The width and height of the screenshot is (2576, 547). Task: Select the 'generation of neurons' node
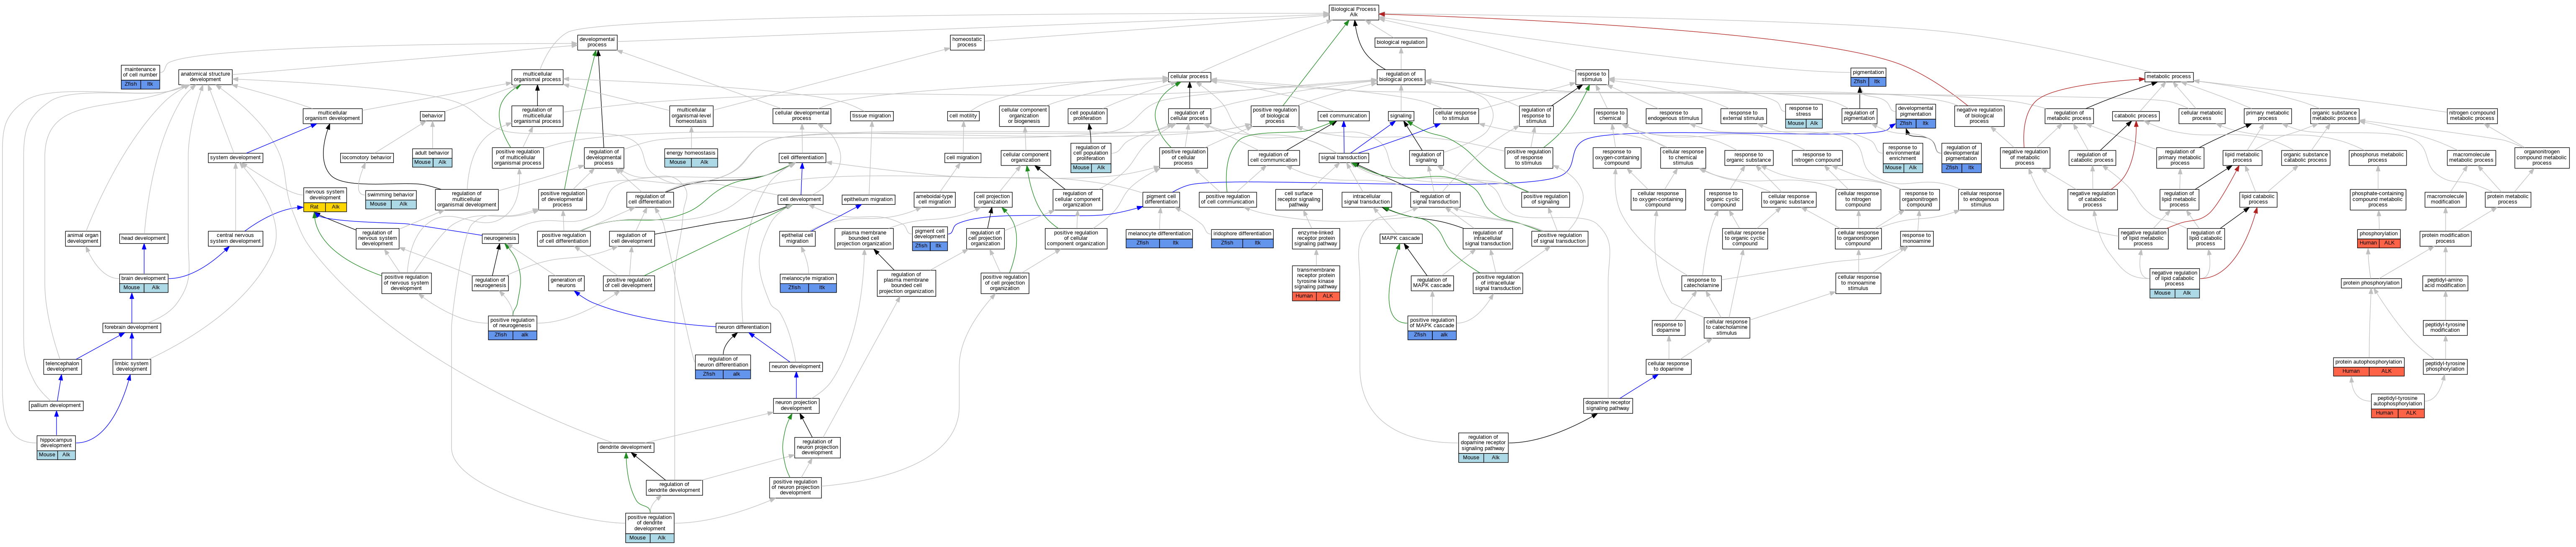pos(566,282)
